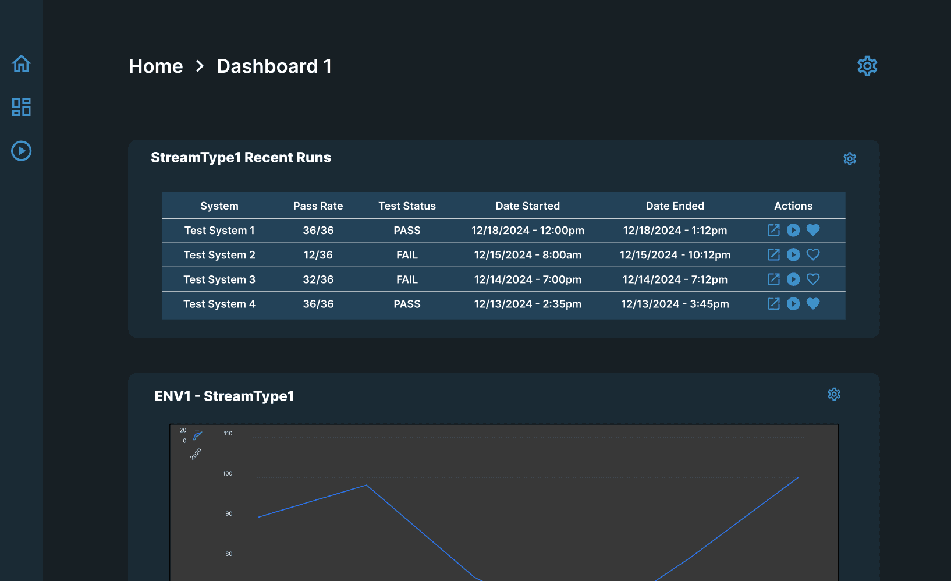Click the external link icon for Test System 3
The image size is (951, 581).
point(773,279)
